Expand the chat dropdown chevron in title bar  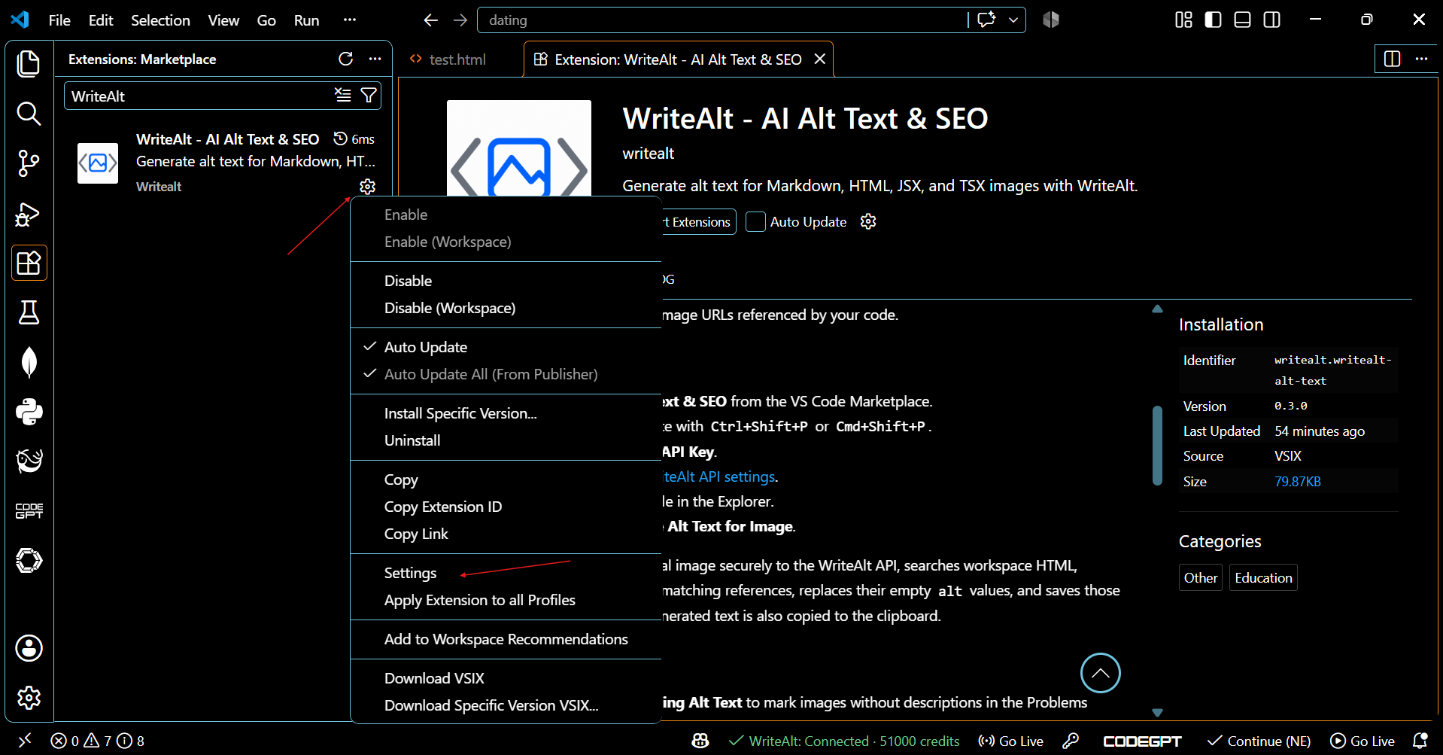point(1013,20)
